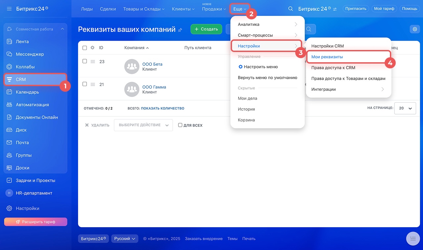423x250 pixels.
Task: Check the row checkbox for ID 21
Action: (x=85, y=84)
